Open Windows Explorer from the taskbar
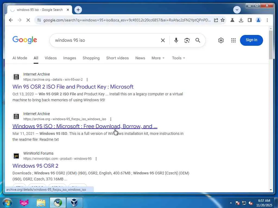Image resolution: width=278 pixels, height=208 pixels. 41,203
